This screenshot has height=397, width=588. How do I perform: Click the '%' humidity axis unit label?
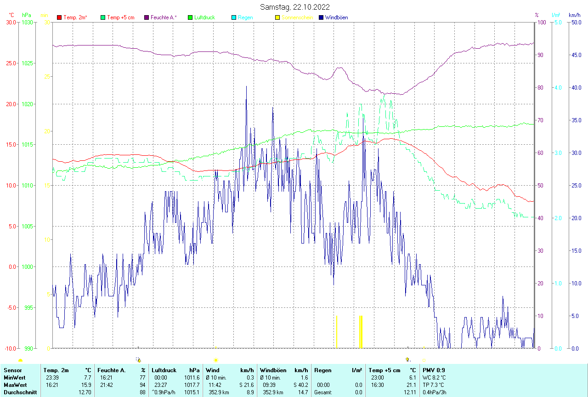(537, 15)
